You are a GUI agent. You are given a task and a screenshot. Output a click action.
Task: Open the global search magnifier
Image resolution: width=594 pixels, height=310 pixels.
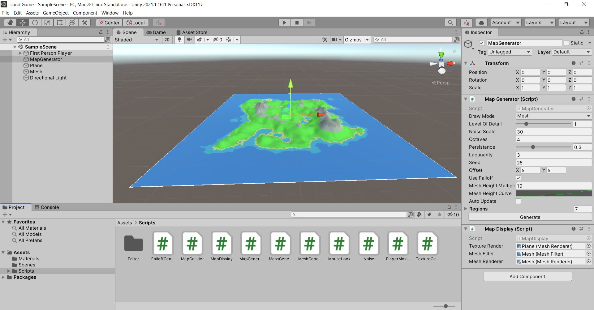coord(450,23)
